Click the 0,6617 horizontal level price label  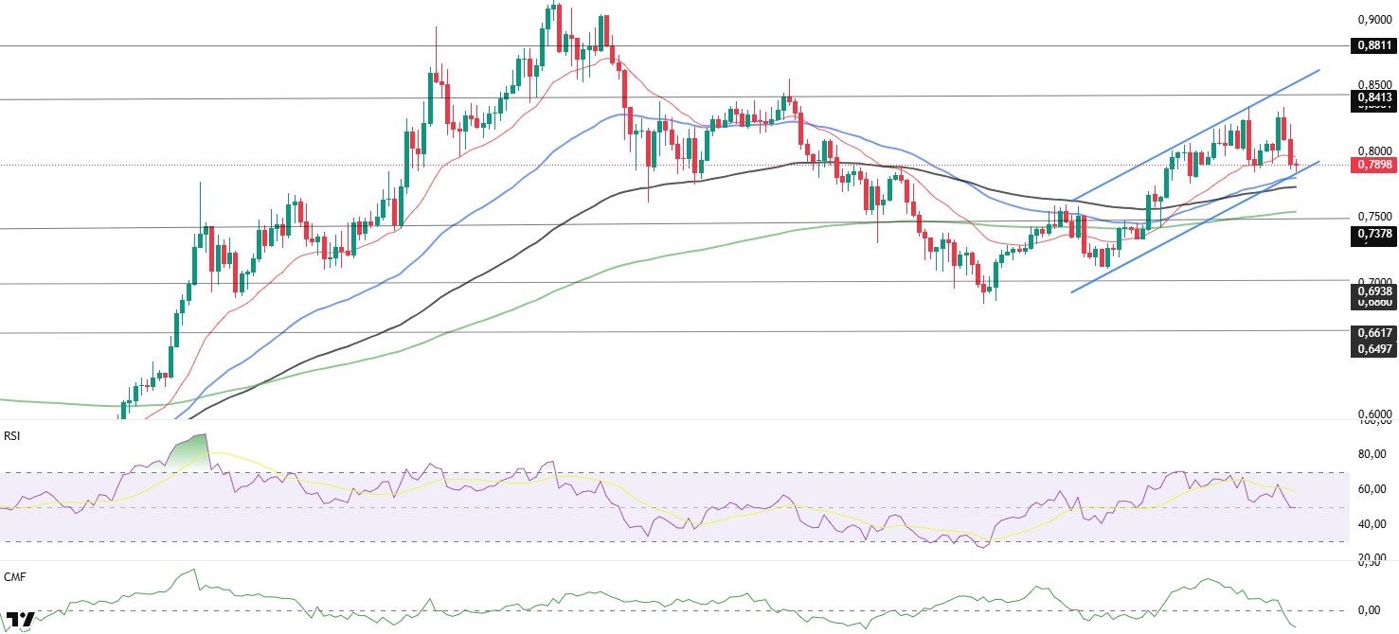pos(1372,333)
